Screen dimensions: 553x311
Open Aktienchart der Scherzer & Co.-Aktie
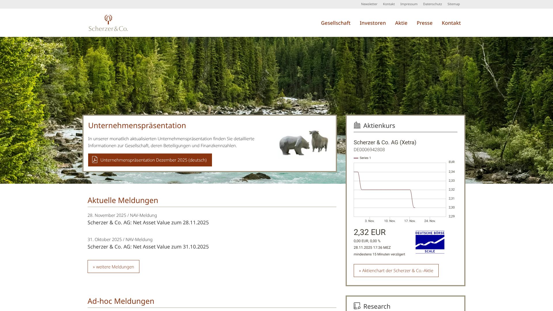[396, 271]
